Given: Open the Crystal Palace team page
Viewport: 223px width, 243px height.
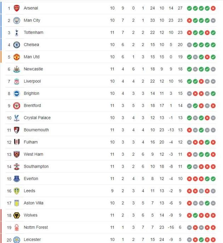Looking at the screenshot, I should tap(37, 118).
